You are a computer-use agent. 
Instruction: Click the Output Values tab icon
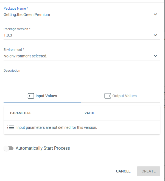[x=107, y=96]
